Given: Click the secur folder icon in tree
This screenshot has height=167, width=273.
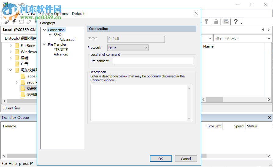Looking at the screenshot, I should (23, 82).
